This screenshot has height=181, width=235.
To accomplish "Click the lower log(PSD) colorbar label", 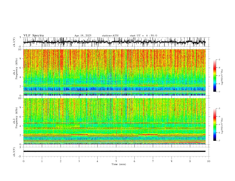I will pos(222,126).
